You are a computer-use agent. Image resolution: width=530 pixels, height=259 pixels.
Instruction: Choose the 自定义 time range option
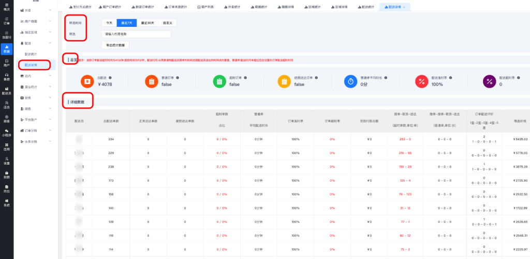167,23
